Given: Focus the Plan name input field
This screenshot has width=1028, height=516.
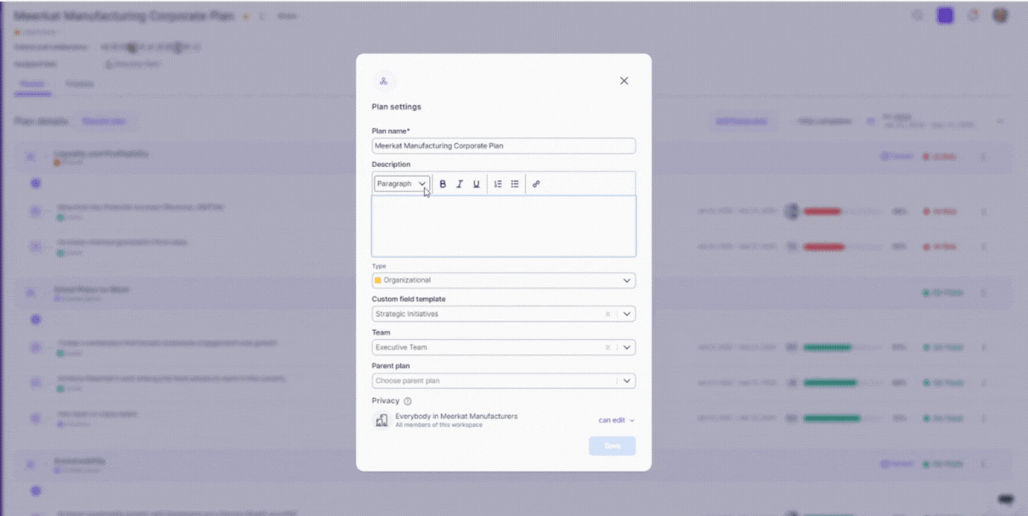Looking at the screenshot, I should [x=504, y=146].
